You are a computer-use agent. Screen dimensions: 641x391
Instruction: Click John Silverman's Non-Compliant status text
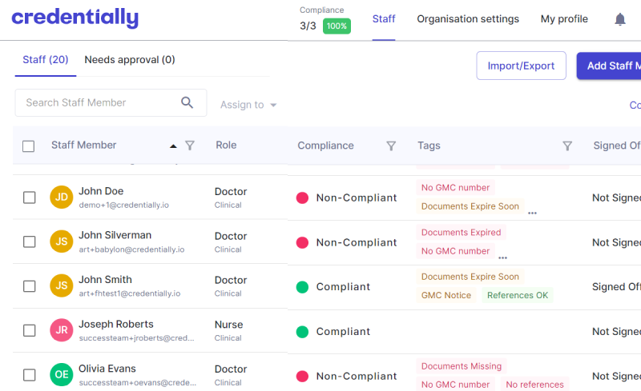357,242
